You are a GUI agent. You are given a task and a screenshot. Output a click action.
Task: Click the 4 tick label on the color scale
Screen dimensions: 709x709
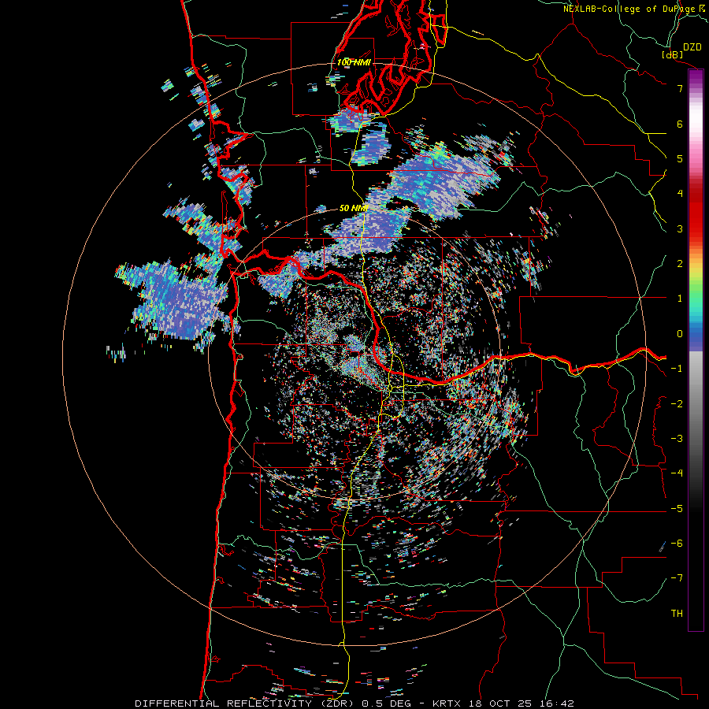[x=680, y=194]
